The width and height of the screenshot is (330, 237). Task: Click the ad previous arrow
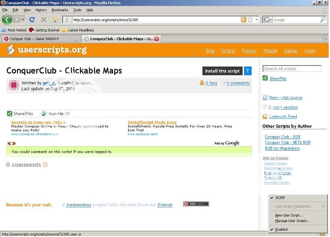pos(9,143)
